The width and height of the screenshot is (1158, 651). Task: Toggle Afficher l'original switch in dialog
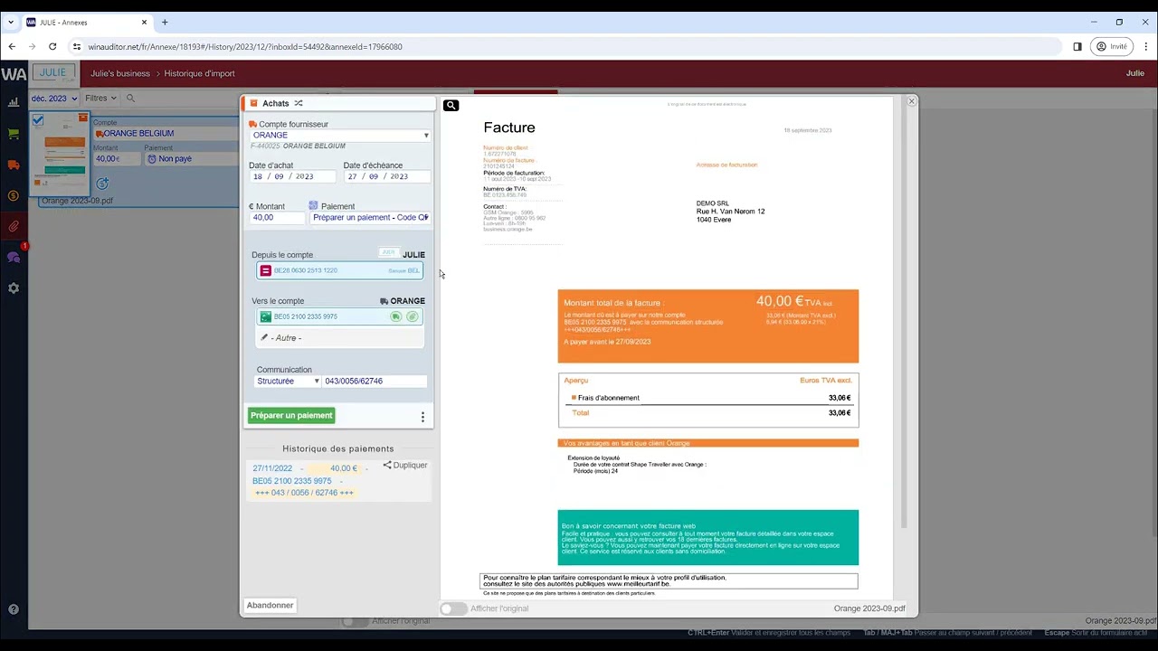pos(453,609)
